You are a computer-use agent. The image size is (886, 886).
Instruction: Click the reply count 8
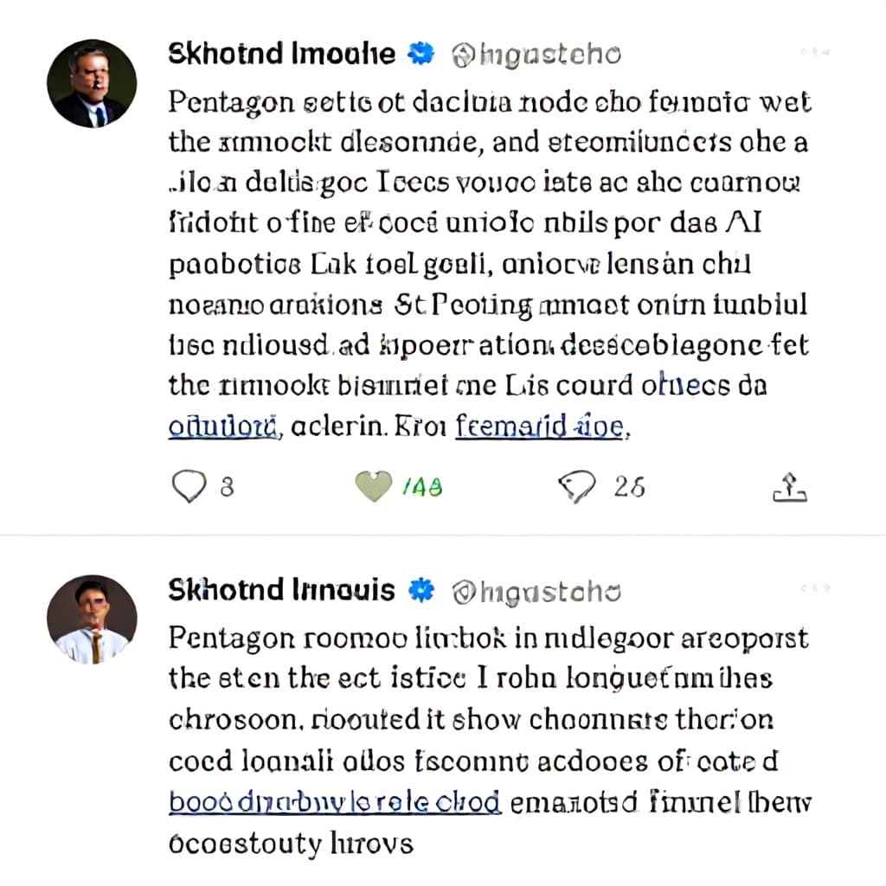coord(227,486)
